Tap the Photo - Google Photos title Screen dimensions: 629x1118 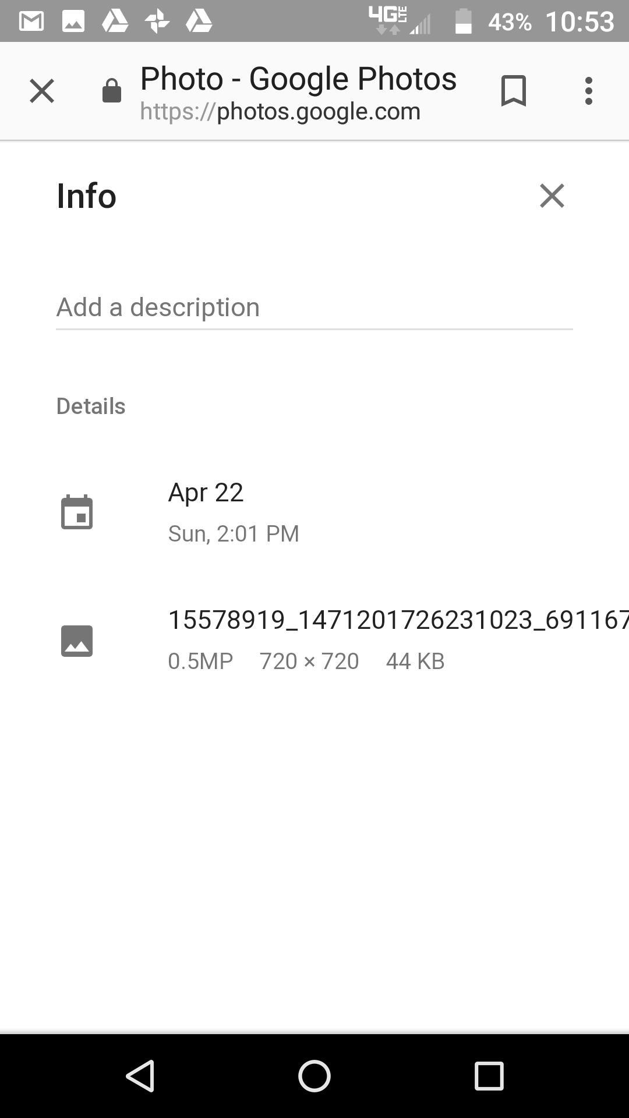[x=298, y=79]
